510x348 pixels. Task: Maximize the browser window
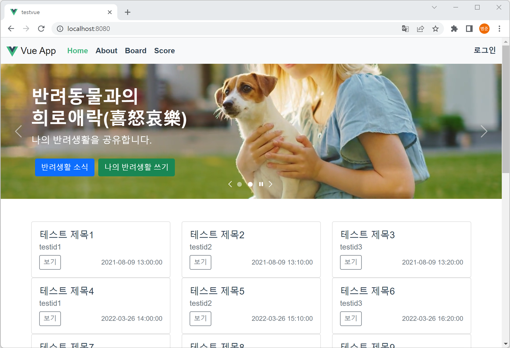pos(477,7)
